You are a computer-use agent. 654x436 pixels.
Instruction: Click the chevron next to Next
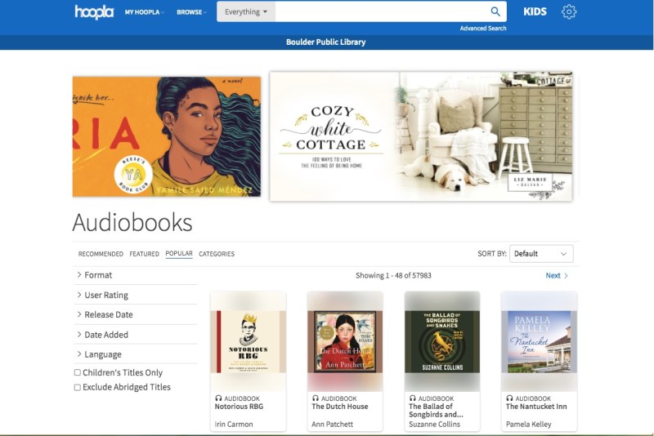pos(566,276)
